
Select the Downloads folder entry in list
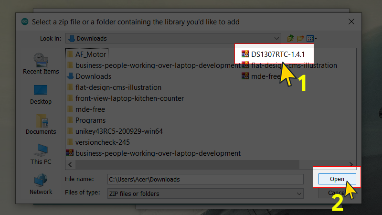pyautogui.click(x=89, y=76)
